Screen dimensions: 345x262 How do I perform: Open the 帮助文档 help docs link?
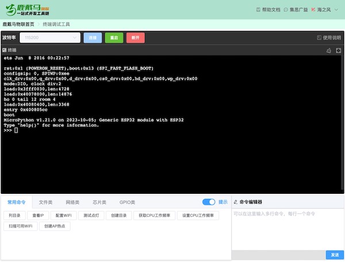point(267,10)
